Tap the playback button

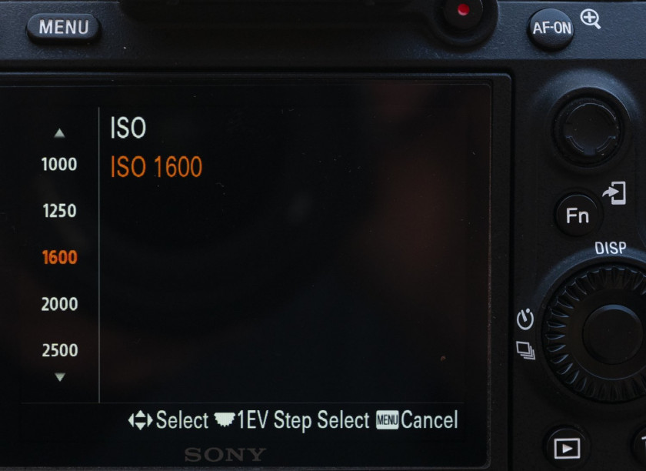(x=567, y=448)
